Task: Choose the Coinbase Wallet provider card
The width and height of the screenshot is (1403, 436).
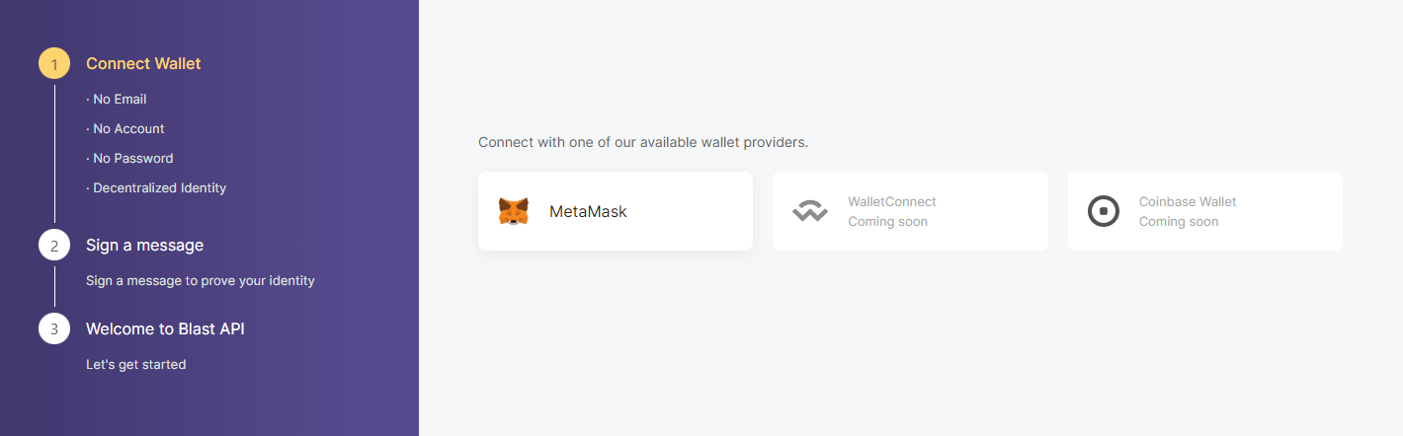Action: [1204, 211]
